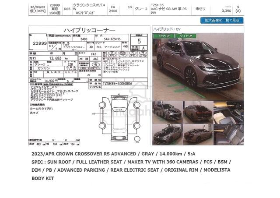The height and width of the screenshot is (198, 280).
Task: Open the top-right thumbnail showing front seats interior
Action: coord(228,112)
